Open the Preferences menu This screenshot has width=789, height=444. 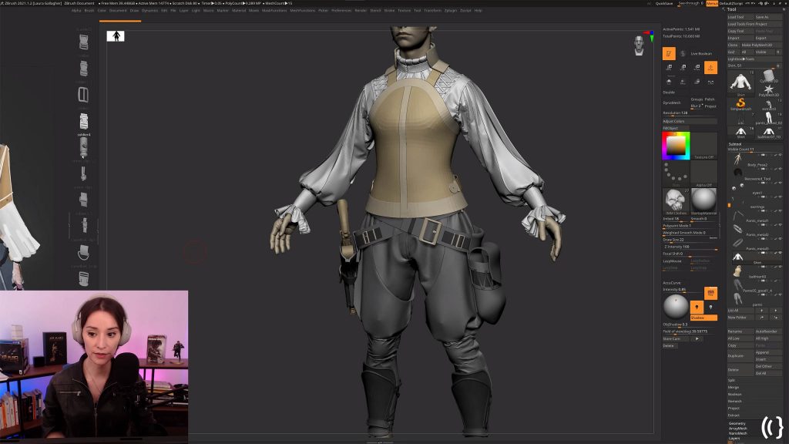pos(341,10)
